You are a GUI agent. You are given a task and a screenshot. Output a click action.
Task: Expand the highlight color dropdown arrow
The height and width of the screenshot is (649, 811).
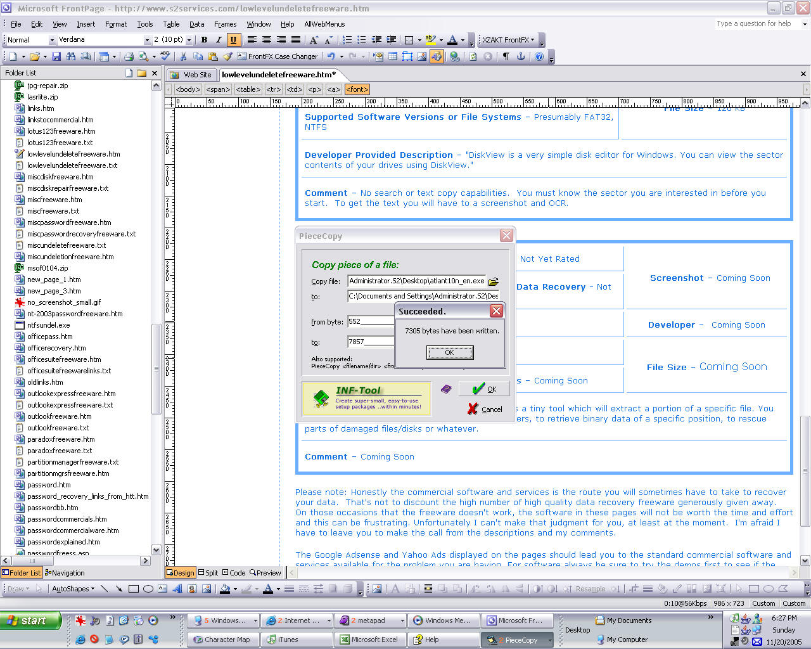(x=441, y=40)
